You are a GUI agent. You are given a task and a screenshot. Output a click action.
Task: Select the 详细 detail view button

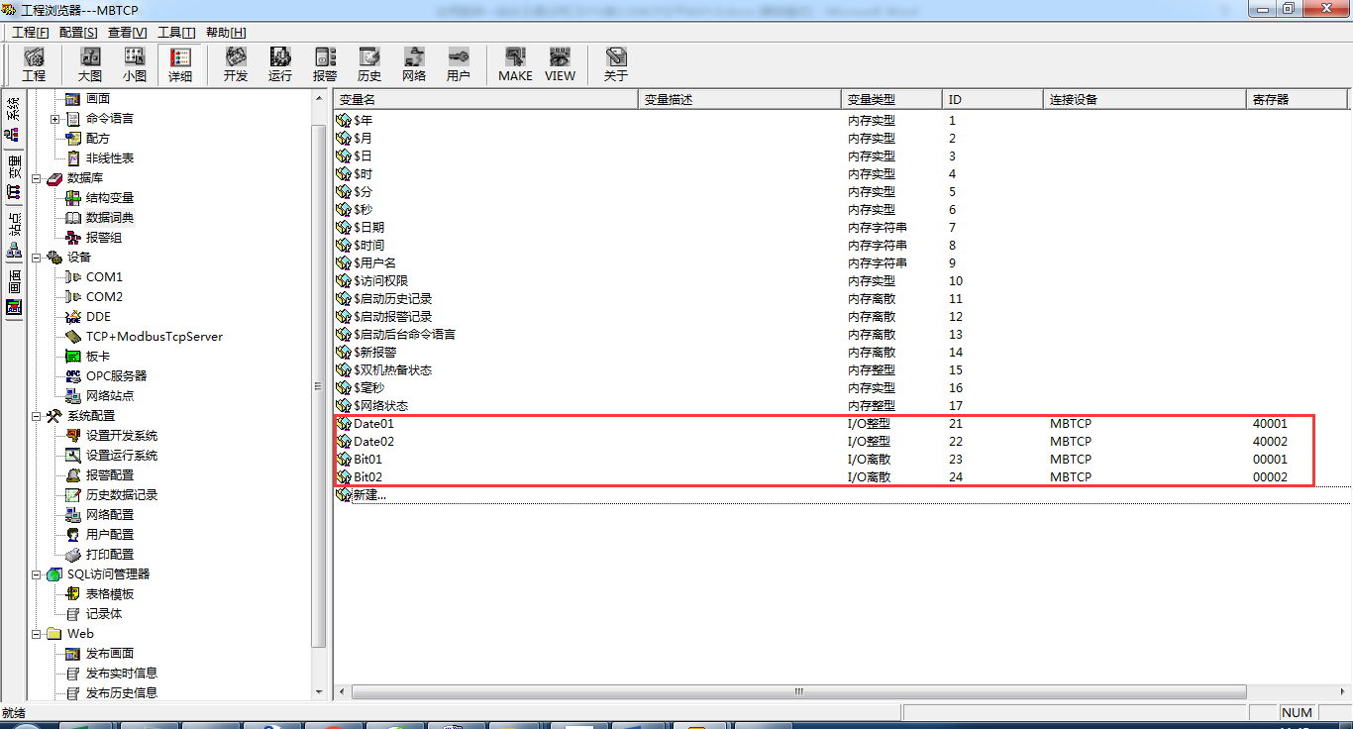tap(180, 64)
